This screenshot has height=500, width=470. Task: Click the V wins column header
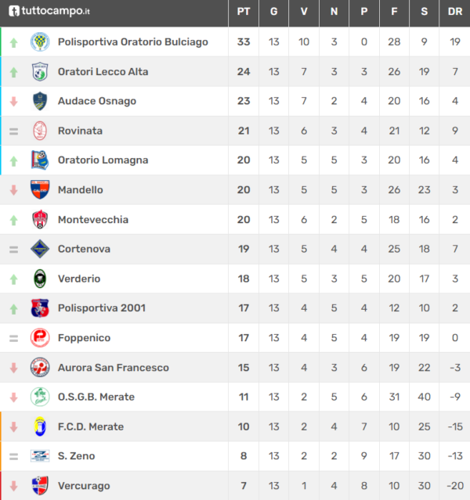click(x=304, y=12)
